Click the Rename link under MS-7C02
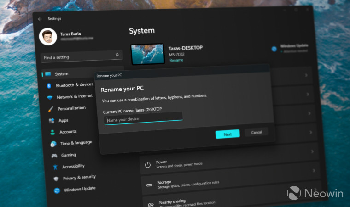 tap(176, 60)
